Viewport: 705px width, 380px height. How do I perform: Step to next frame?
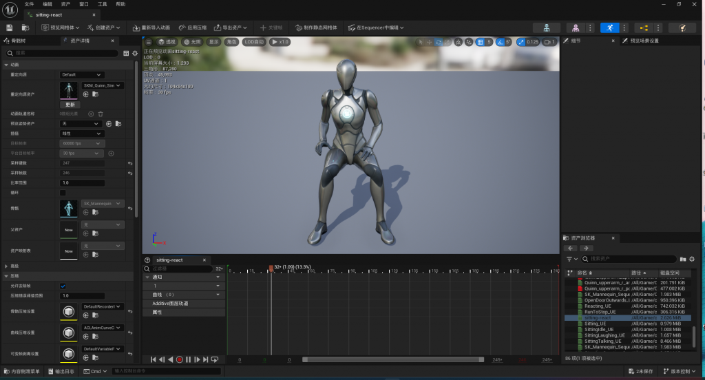tap(197, 359)
